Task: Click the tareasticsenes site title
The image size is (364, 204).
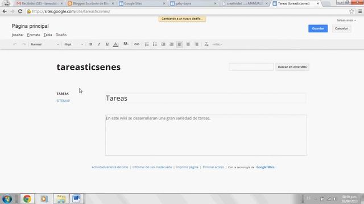Action: pyautogui.click(x=89, y=67)
